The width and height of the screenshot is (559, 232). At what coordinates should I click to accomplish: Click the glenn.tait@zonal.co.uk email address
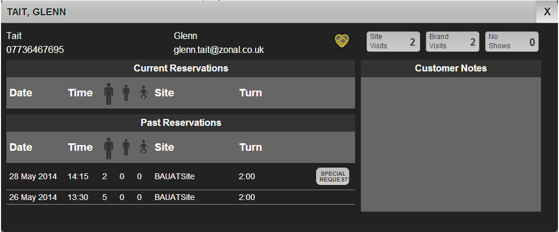point(219,50)
